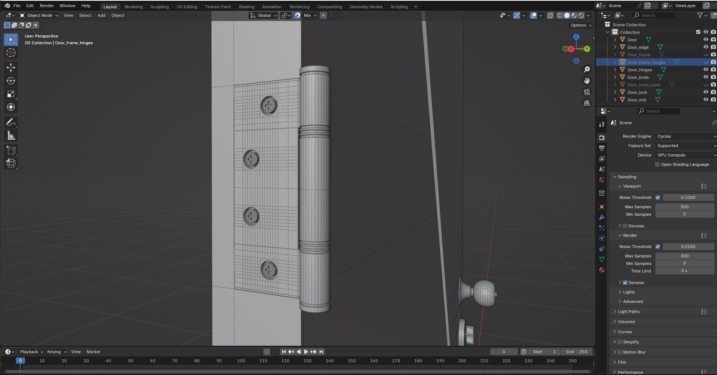Open Feature Set dropdown
Viewport: 717px width, 375px height.
tap(686, 146)
